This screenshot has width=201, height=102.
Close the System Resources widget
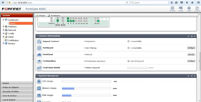(x=195, y=76)
